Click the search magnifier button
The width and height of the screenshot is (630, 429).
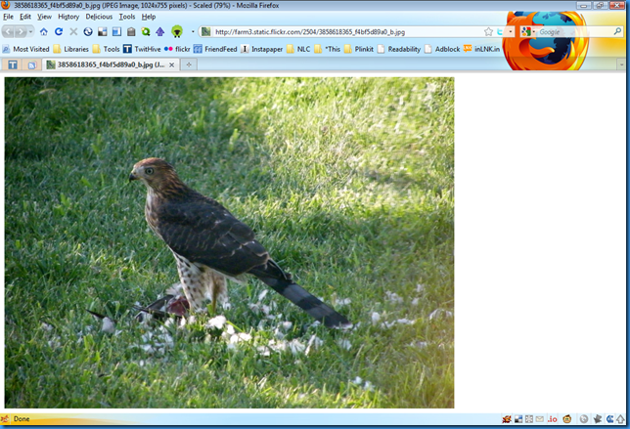point(618,31)
